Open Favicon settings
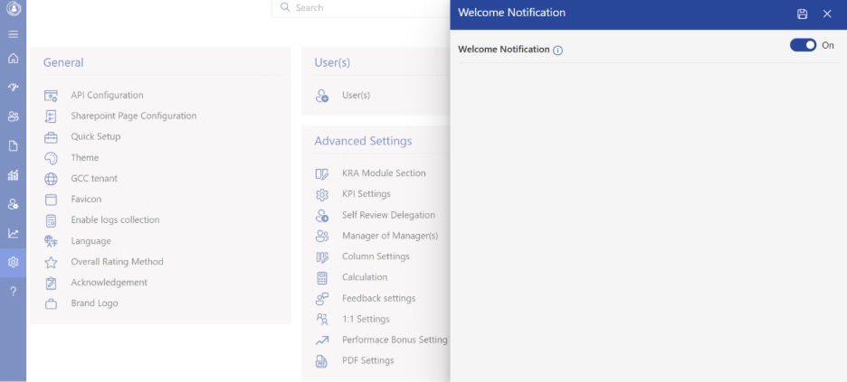847x382 pixels. 86,199
